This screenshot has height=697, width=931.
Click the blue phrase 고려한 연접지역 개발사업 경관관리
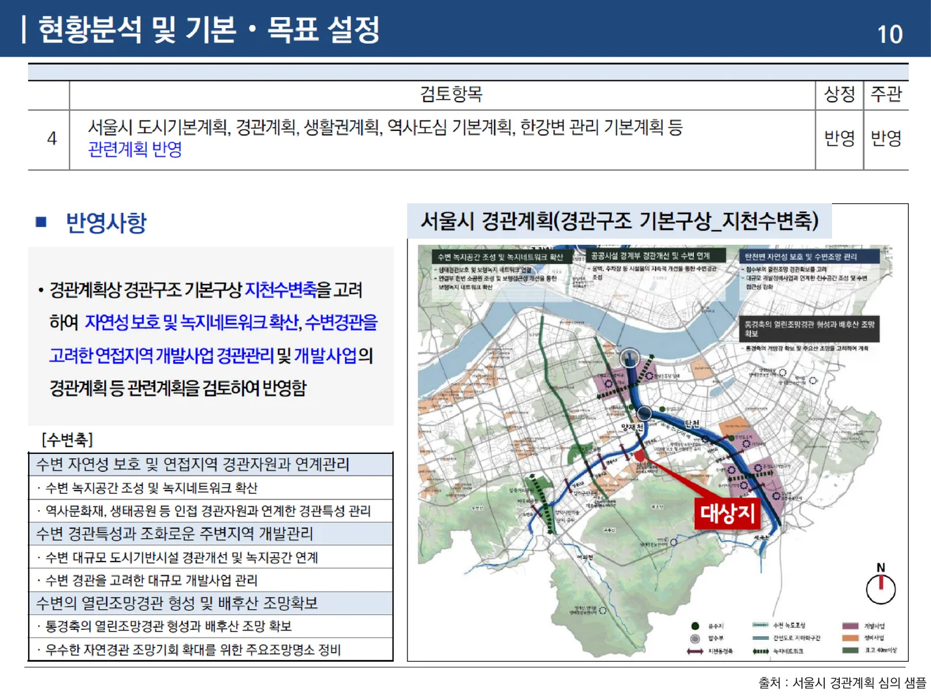[161, 356]
